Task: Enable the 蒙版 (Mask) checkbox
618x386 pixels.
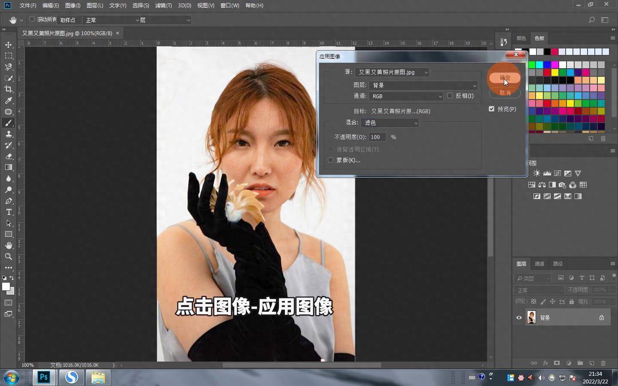Action: pyautogui.click(x=330, y=160)
